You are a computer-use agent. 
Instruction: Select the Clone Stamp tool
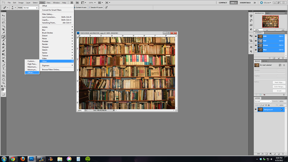4,44
